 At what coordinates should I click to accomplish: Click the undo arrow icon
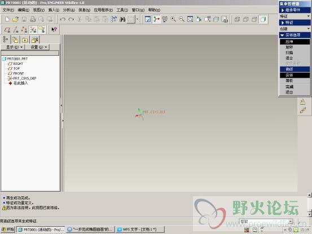(63, 19)
